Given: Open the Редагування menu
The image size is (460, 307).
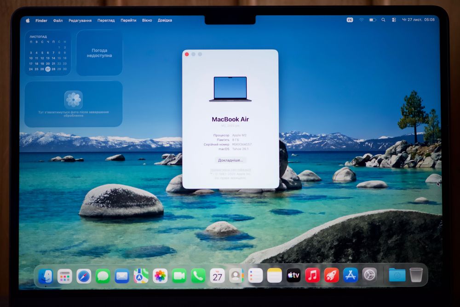Looking at the screenshot, I should pos(80,21).
